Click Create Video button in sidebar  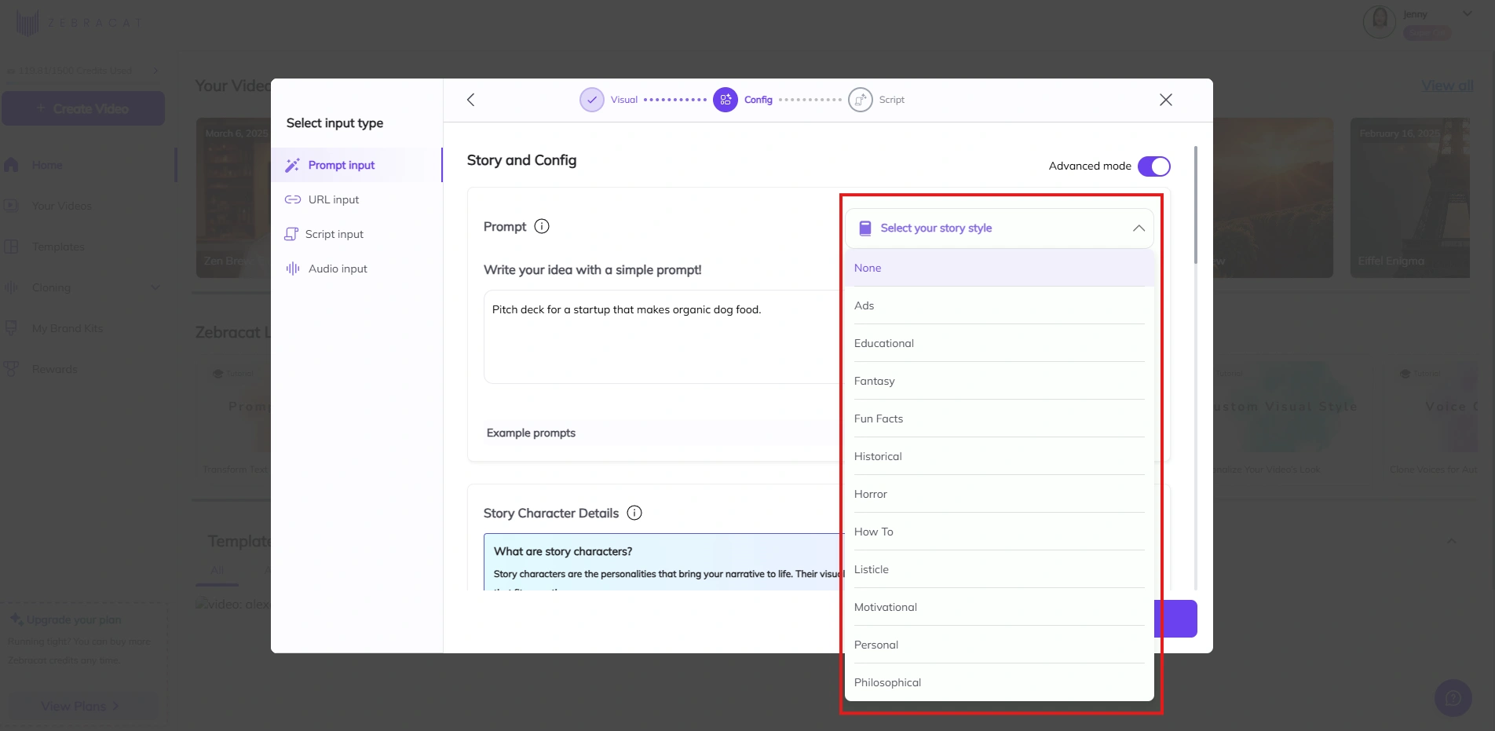point(83,108)
